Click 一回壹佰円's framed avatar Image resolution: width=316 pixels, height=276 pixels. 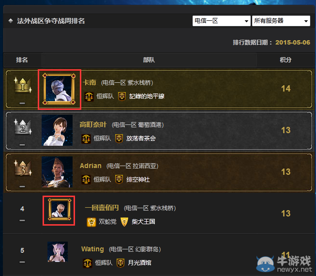pyautogui.click(x=60, y=210)
